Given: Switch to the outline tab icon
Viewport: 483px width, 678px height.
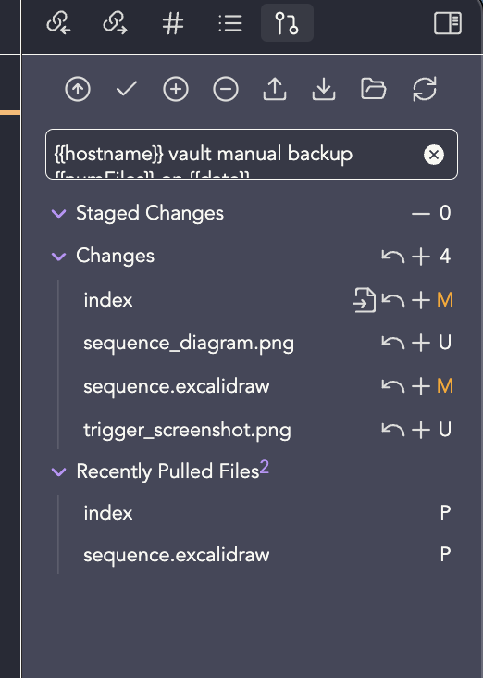Looking at the screenshot, I should 230,23.
